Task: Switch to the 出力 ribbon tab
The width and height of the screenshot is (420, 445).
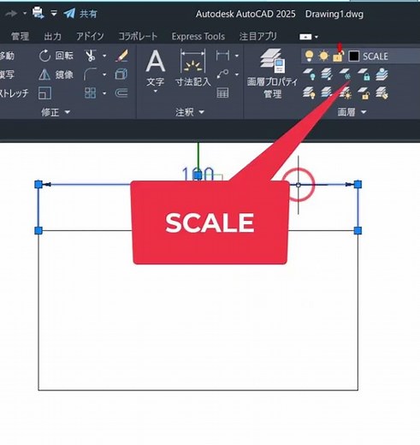Action: tap(52, 36)
